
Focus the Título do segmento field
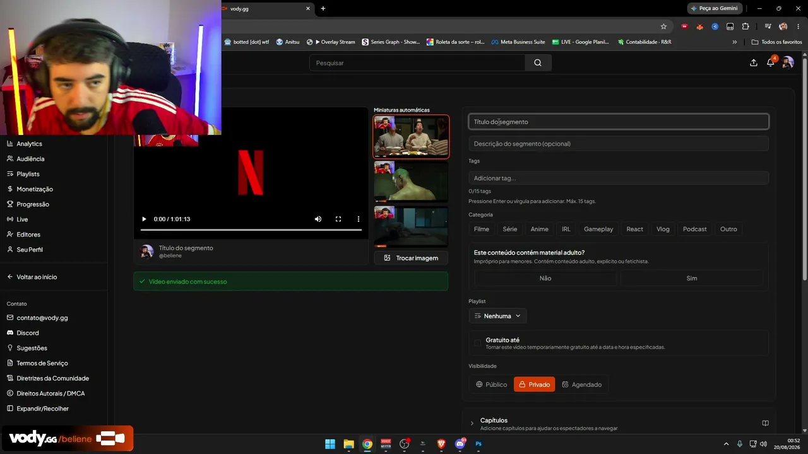click(x=619, y=122)
